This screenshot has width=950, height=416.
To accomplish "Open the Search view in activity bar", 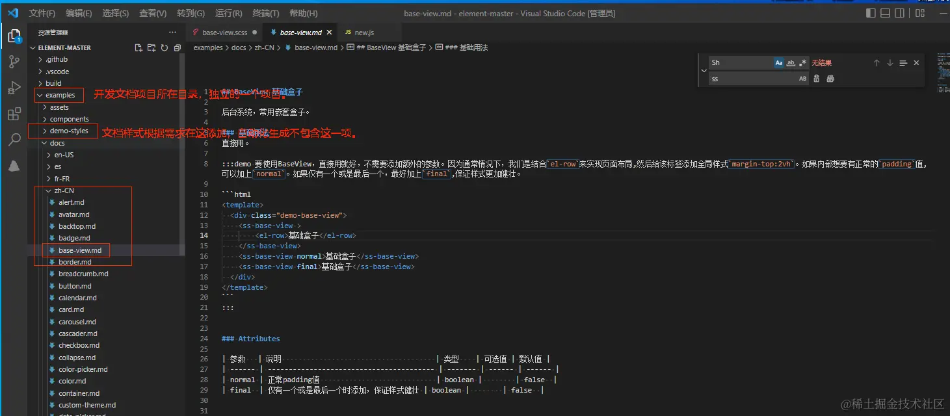I will 14,140.
